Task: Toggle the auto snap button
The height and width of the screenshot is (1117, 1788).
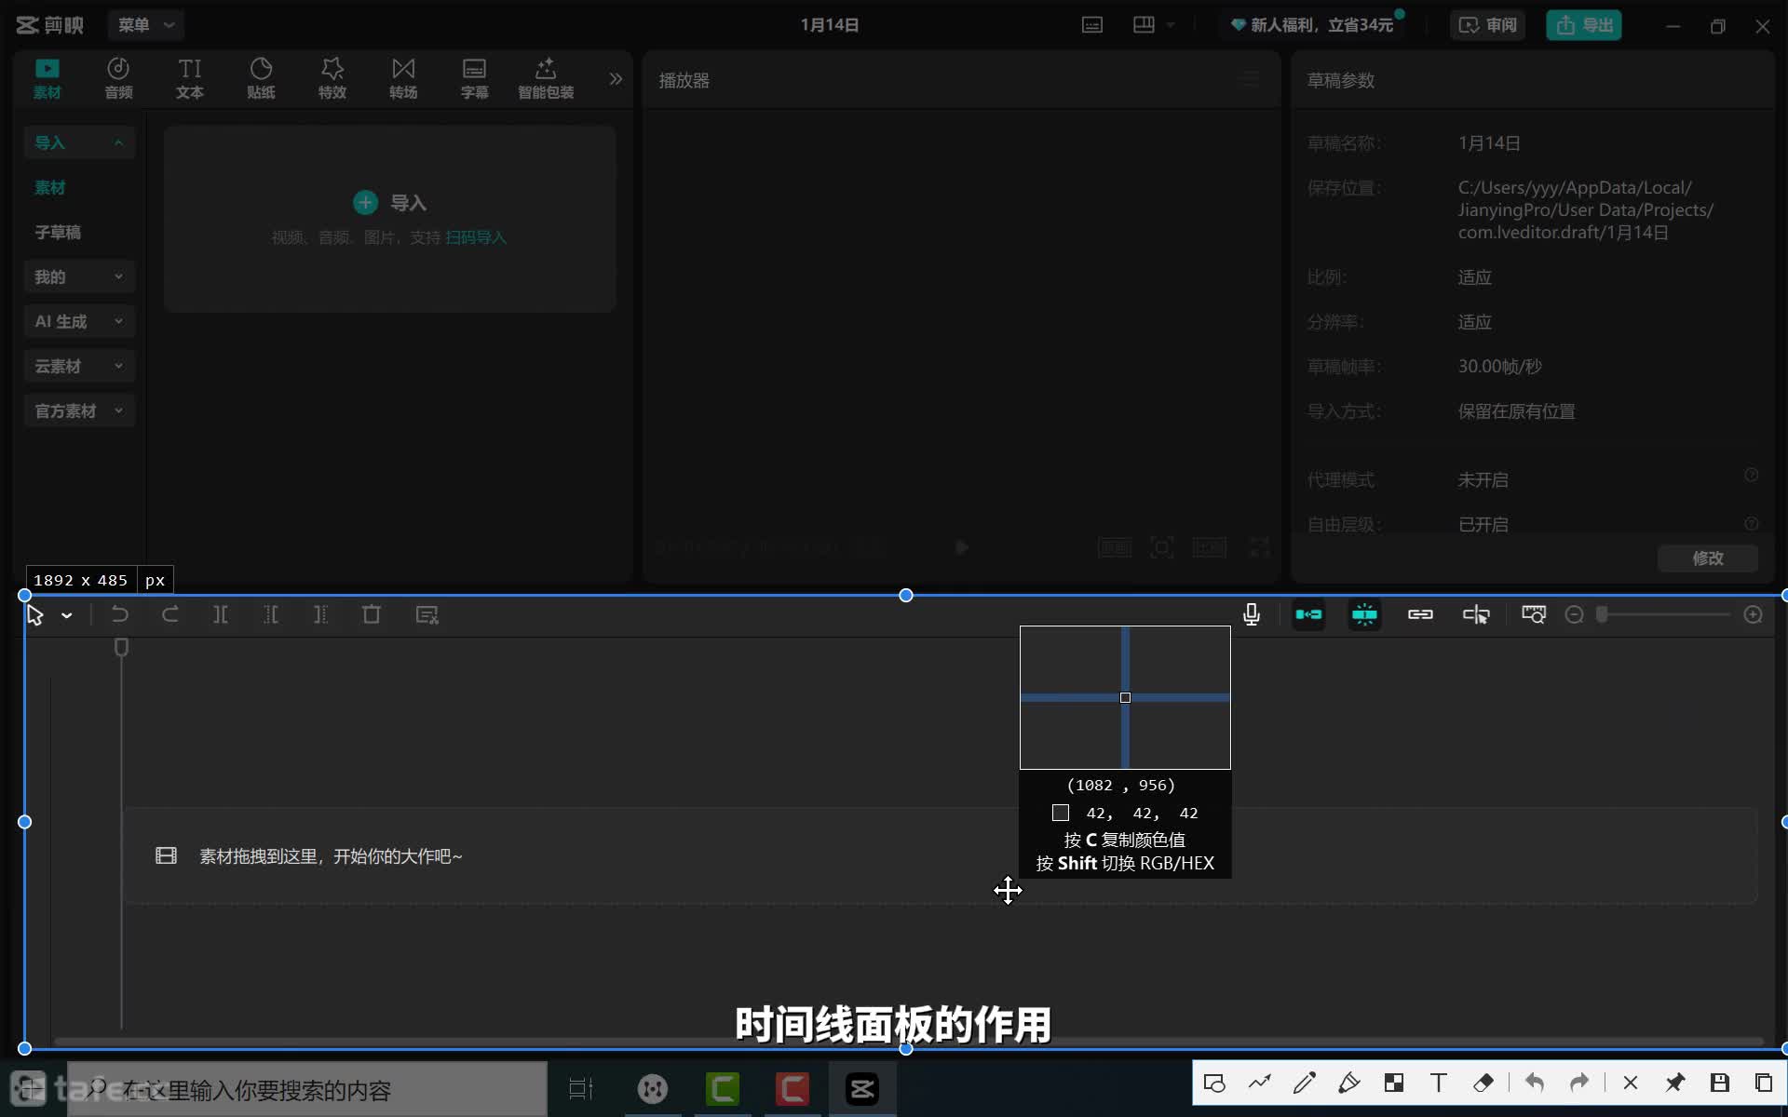Action: pyautogui.click(x=1364, y=614)
